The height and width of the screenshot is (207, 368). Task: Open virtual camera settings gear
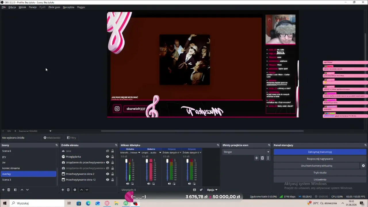click(x=363, y=166)
